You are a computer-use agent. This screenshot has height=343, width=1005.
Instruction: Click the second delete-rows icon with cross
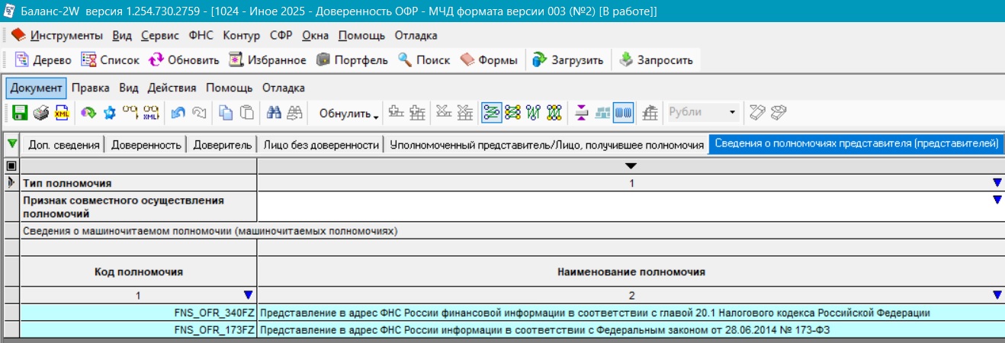pyautogui.click(x=464, y=113)
